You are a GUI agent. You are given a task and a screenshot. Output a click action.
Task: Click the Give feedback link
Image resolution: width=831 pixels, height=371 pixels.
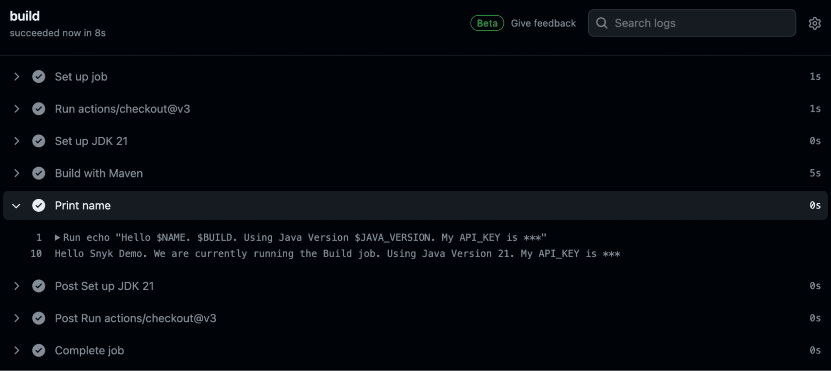tap(543, 23)
